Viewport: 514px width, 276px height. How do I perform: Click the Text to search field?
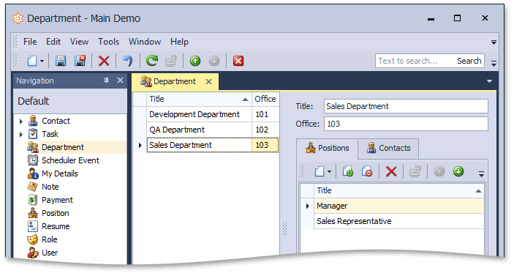pyautogui.click(x=415, y=61)
